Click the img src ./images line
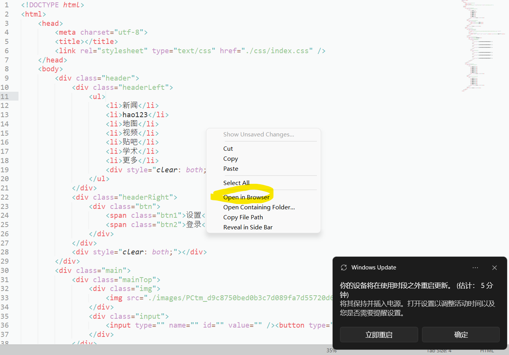The image size is (509, 355). coord(219,298)
